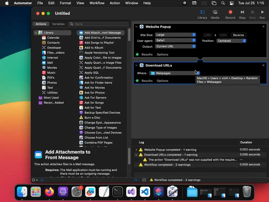This screenshot has height=202, width=269.
Task: Open Finder from the Dock
Action: (22, 192)
